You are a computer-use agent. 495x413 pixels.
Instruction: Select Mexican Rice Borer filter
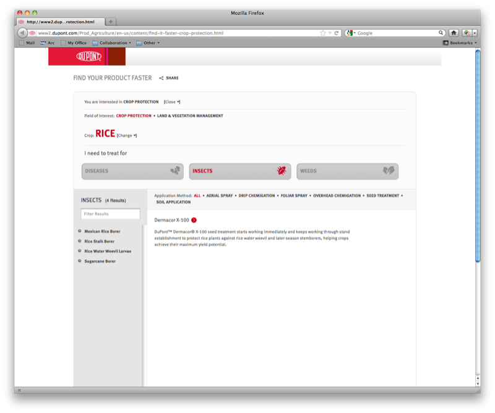click(102, 232)
